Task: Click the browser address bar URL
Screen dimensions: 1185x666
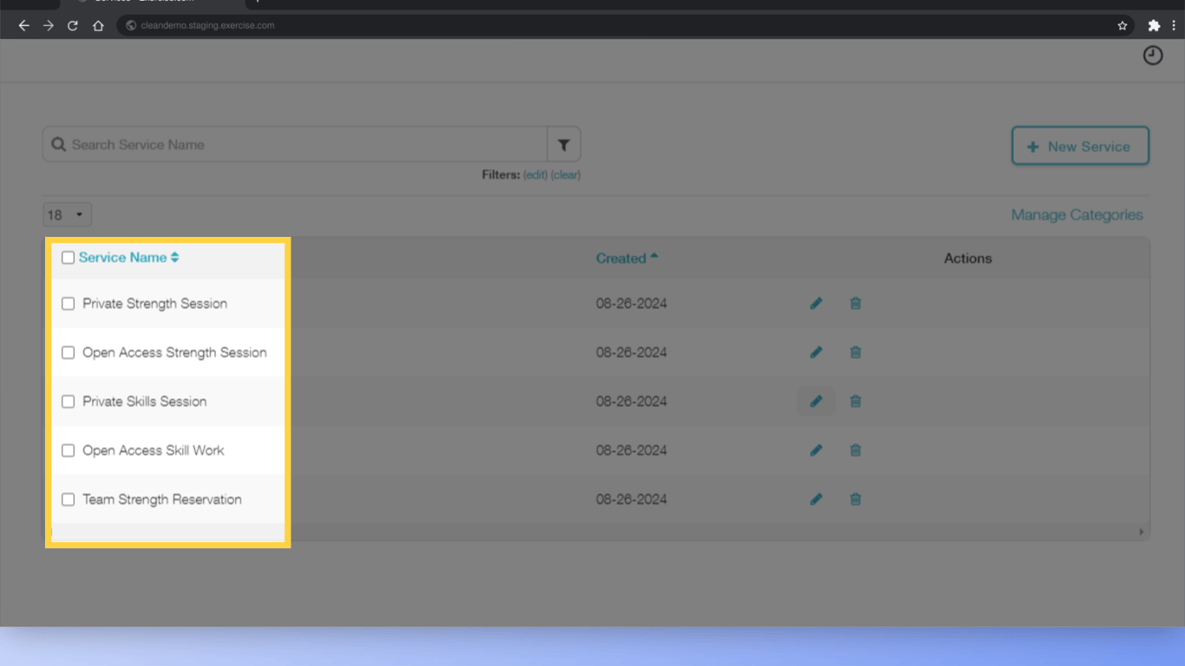Action: click(x=207, y=25)
